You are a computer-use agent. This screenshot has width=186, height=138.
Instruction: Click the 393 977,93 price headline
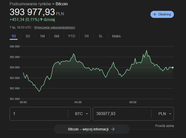(x=32, y=12)
